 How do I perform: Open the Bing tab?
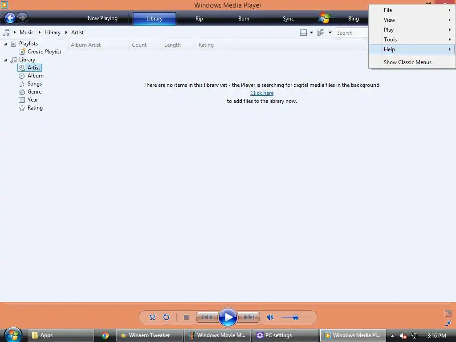pyautogui.click(x=353, y=19)
